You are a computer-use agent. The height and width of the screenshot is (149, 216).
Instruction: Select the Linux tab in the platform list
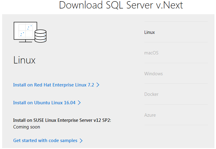point(176,32)
